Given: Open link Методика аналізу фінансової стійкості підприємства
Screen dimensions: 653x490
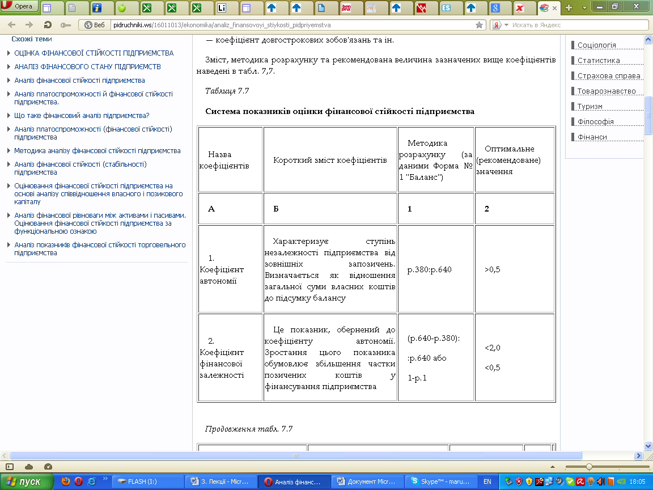Looking at the screenshot, I should click(97, 151).
